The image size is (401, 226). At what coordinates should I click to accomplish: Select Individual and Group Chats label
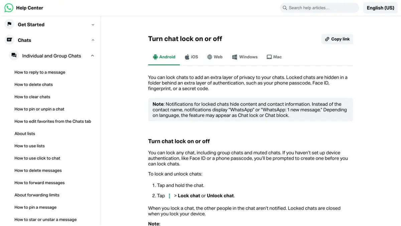pos(51,56)
